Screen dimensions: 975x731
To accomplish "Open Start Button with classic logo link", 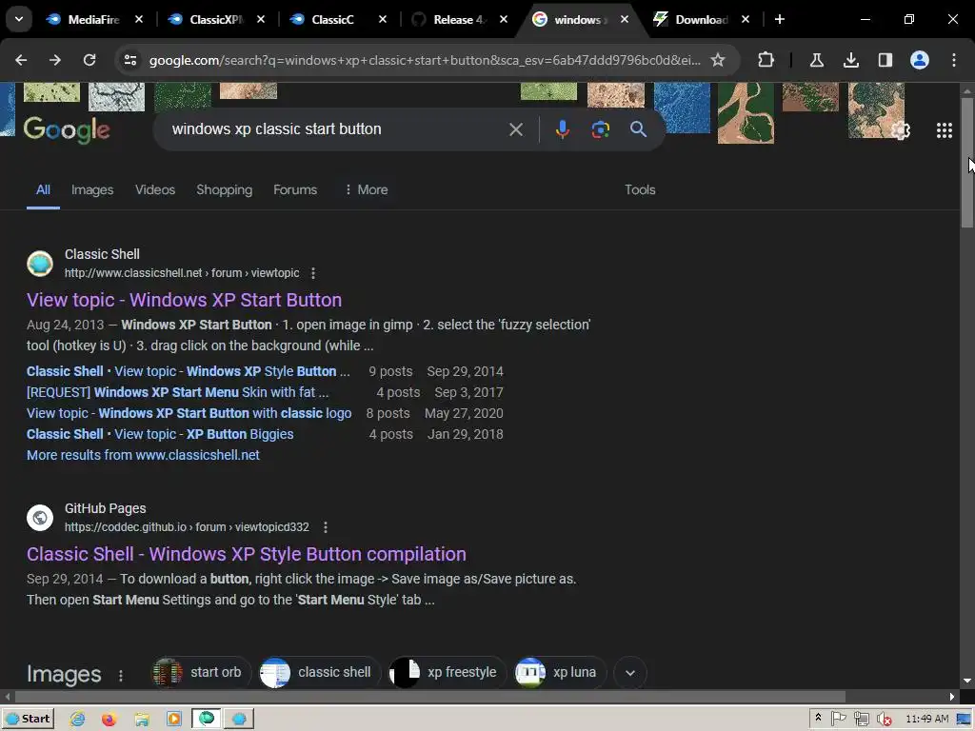I will coord(189,413).
